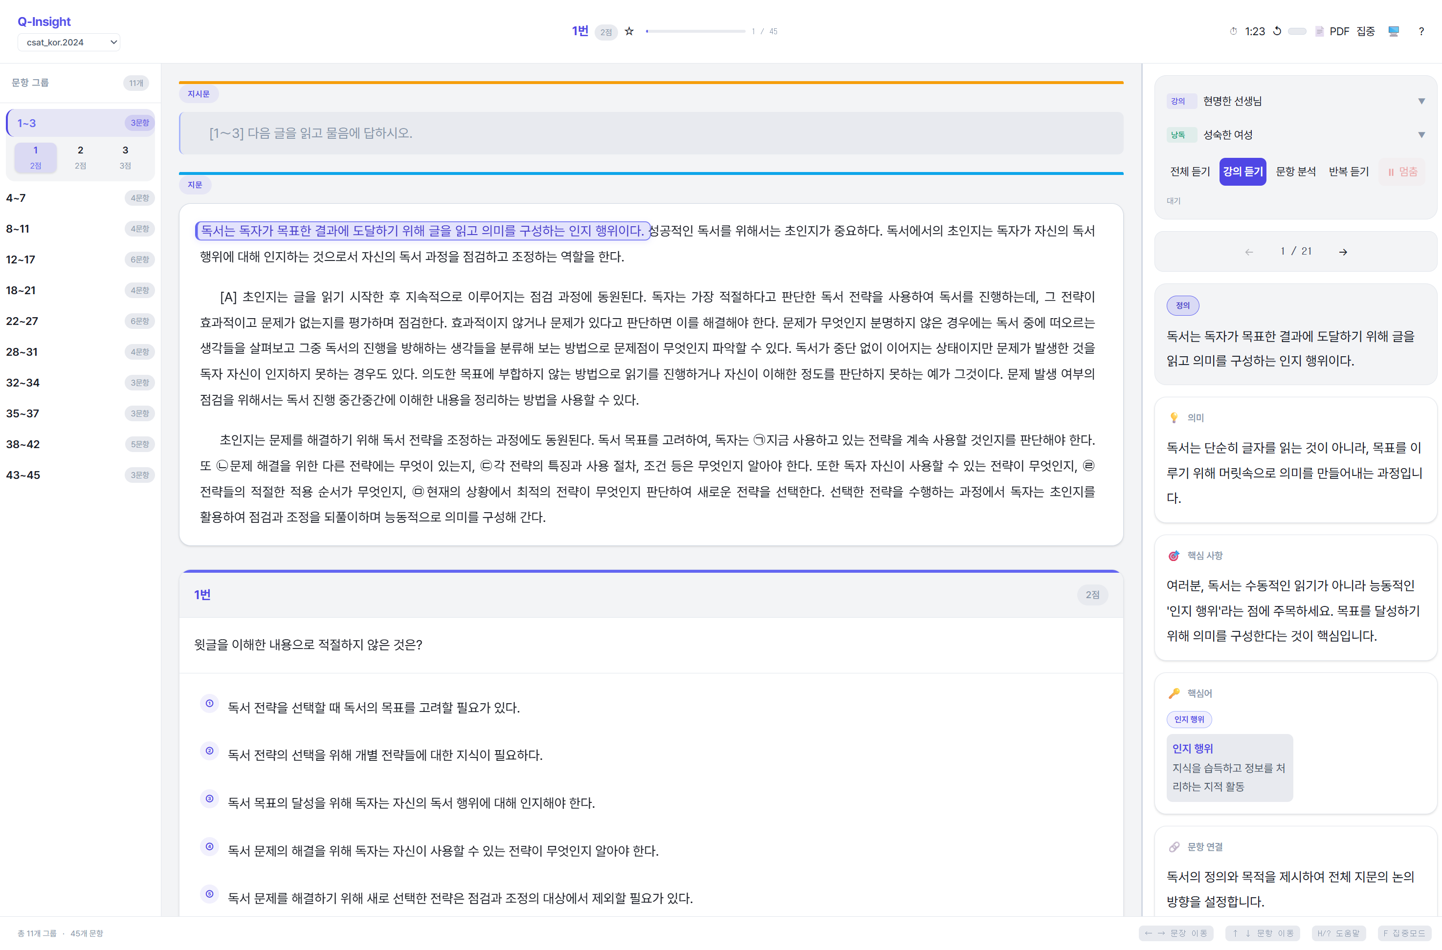Click the 집중 monitor screen icon
The width and height of the screenshot is (1442, 950).
point(1394,31)
